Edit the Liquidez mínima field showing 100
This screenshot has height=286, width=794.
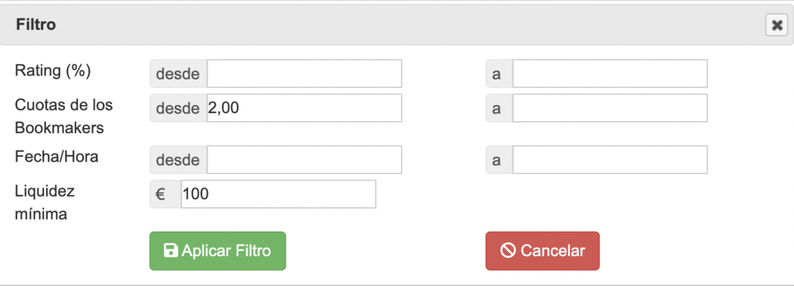[278, 194]
